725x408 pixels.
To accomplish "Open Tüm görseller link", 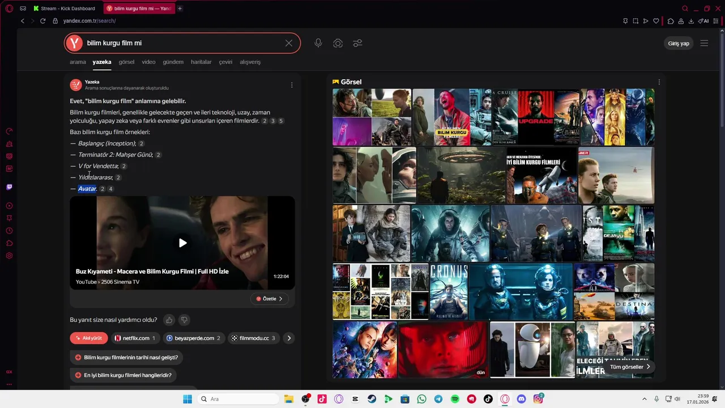I will (630, 367).
